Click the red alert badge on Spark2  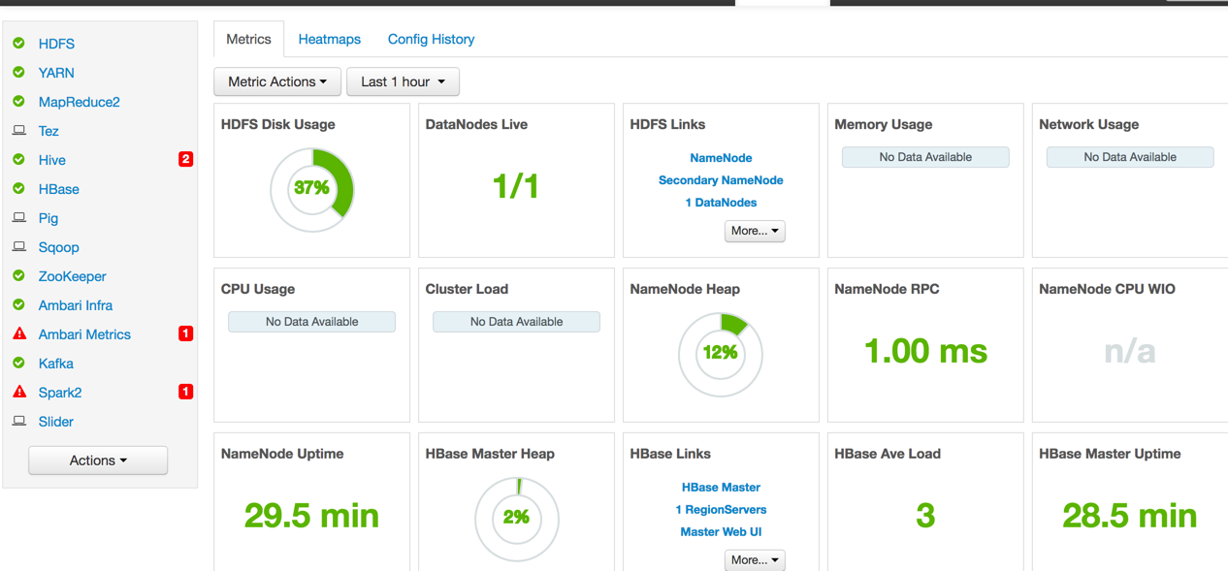[185, 392]
